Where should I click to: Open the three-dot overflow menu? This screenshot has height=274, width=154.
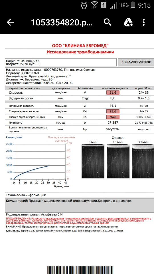tap(143, 22)
